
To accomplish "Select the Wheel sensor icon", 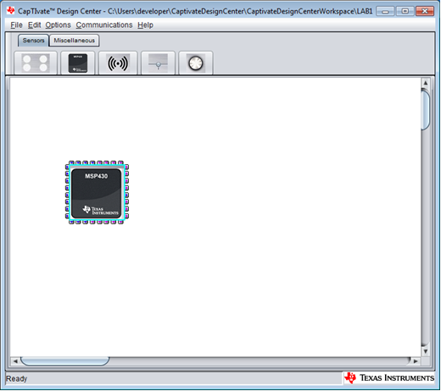I will pyautogui.click(x=196, y=63).
